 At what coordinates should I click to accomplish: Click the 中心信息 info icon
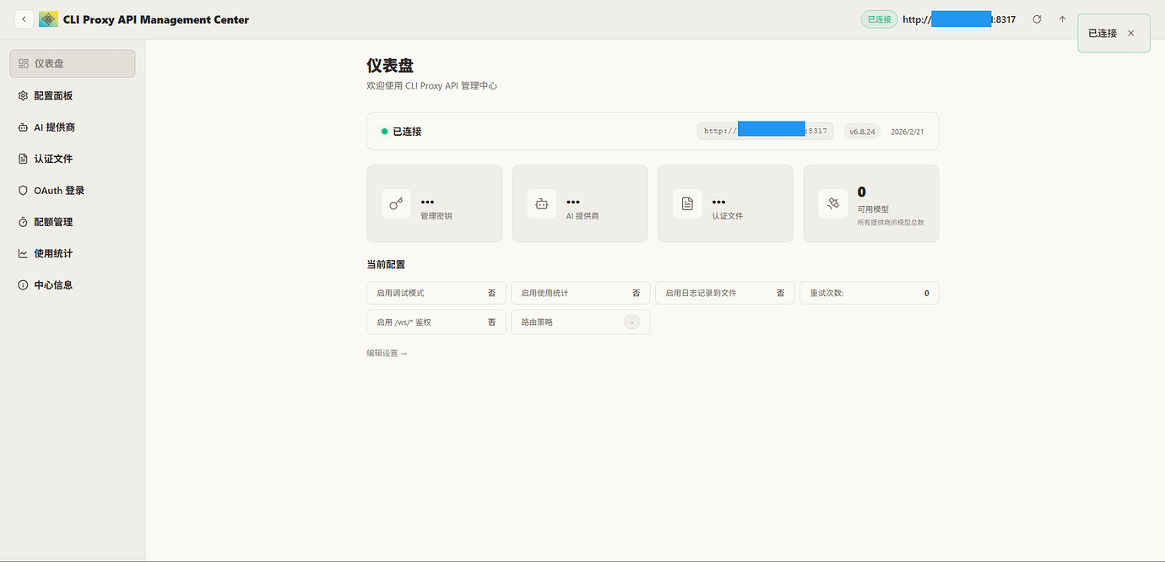pyautogui.click(x=24, y=285)
